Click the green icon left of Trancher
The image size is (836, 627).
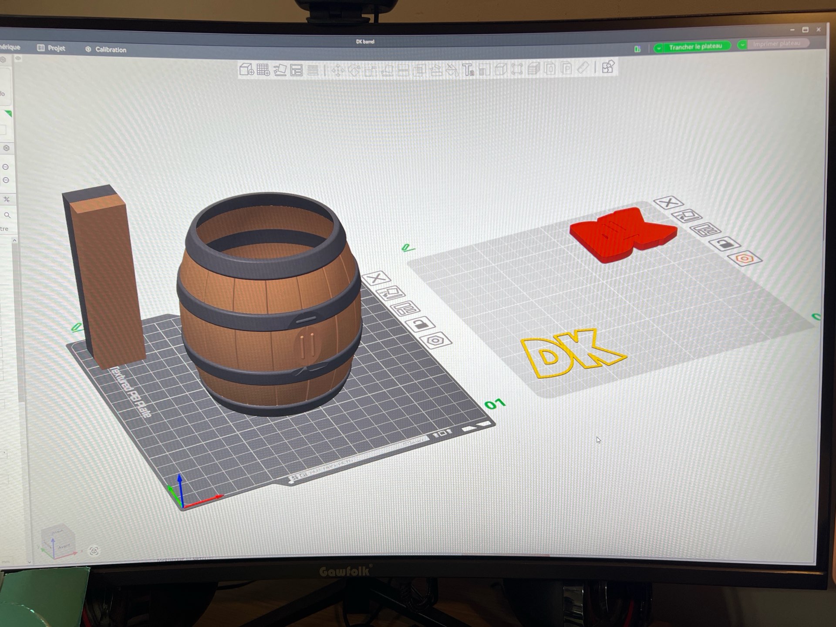tap(637, 49)
